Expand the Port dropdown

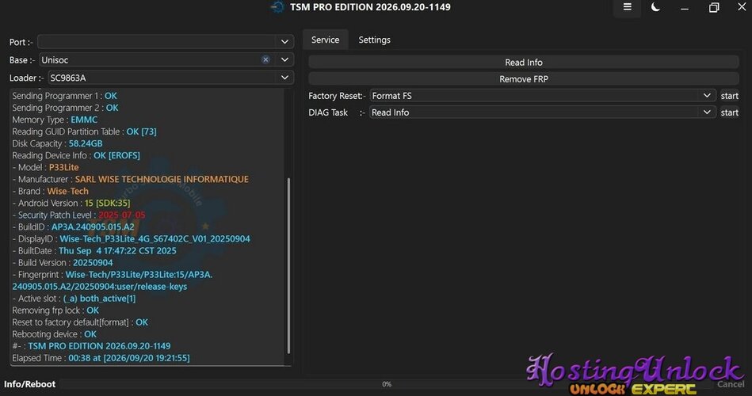pos(284,42)
